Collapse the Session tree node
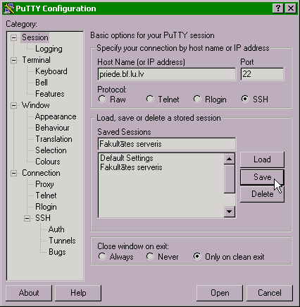The image size is (300, 307). click(x=13, y=37)
